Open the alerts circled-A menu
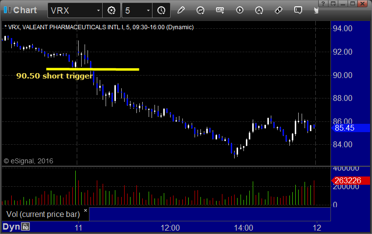372x234 pixels. (259, 10)
